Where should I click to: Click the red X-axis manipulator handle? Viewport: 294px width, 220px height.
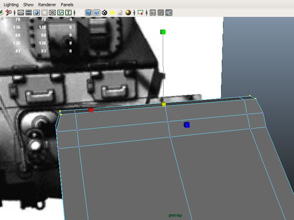point(91,110)
